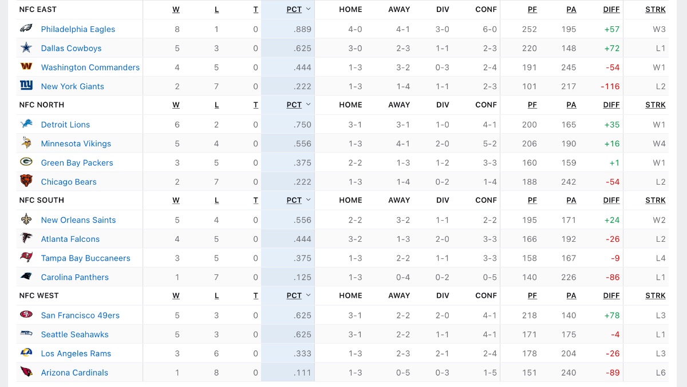Click the Philadelphia Eagles team logo
Screen dimensions: 687x387
(x=26, y=29)
